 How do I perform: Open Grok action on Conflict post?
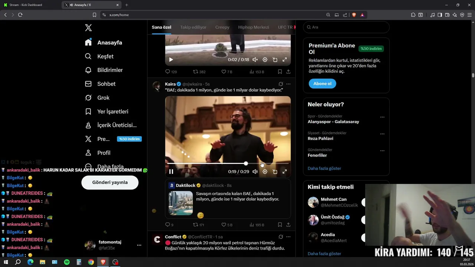coord(281,237)
